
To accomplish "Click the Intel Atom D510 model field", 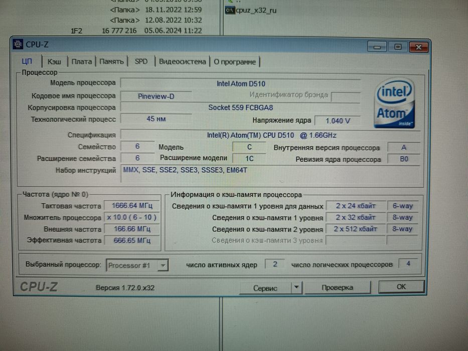I will (x=241, y=84).
